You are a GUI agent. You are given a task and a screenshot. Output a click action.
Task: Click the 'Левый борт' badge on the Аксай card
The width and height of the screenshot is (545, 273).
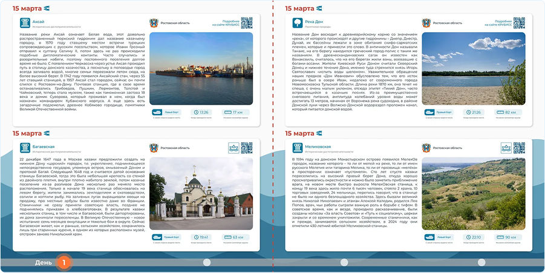click(x=166, y=113)
